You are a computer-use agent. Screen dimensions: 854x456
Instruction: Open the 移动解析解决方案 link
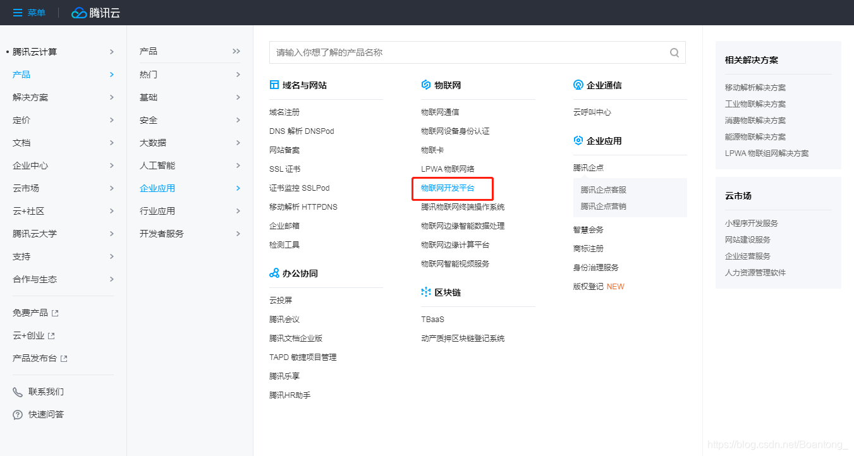pyautogui.click(x=755, y=88)
